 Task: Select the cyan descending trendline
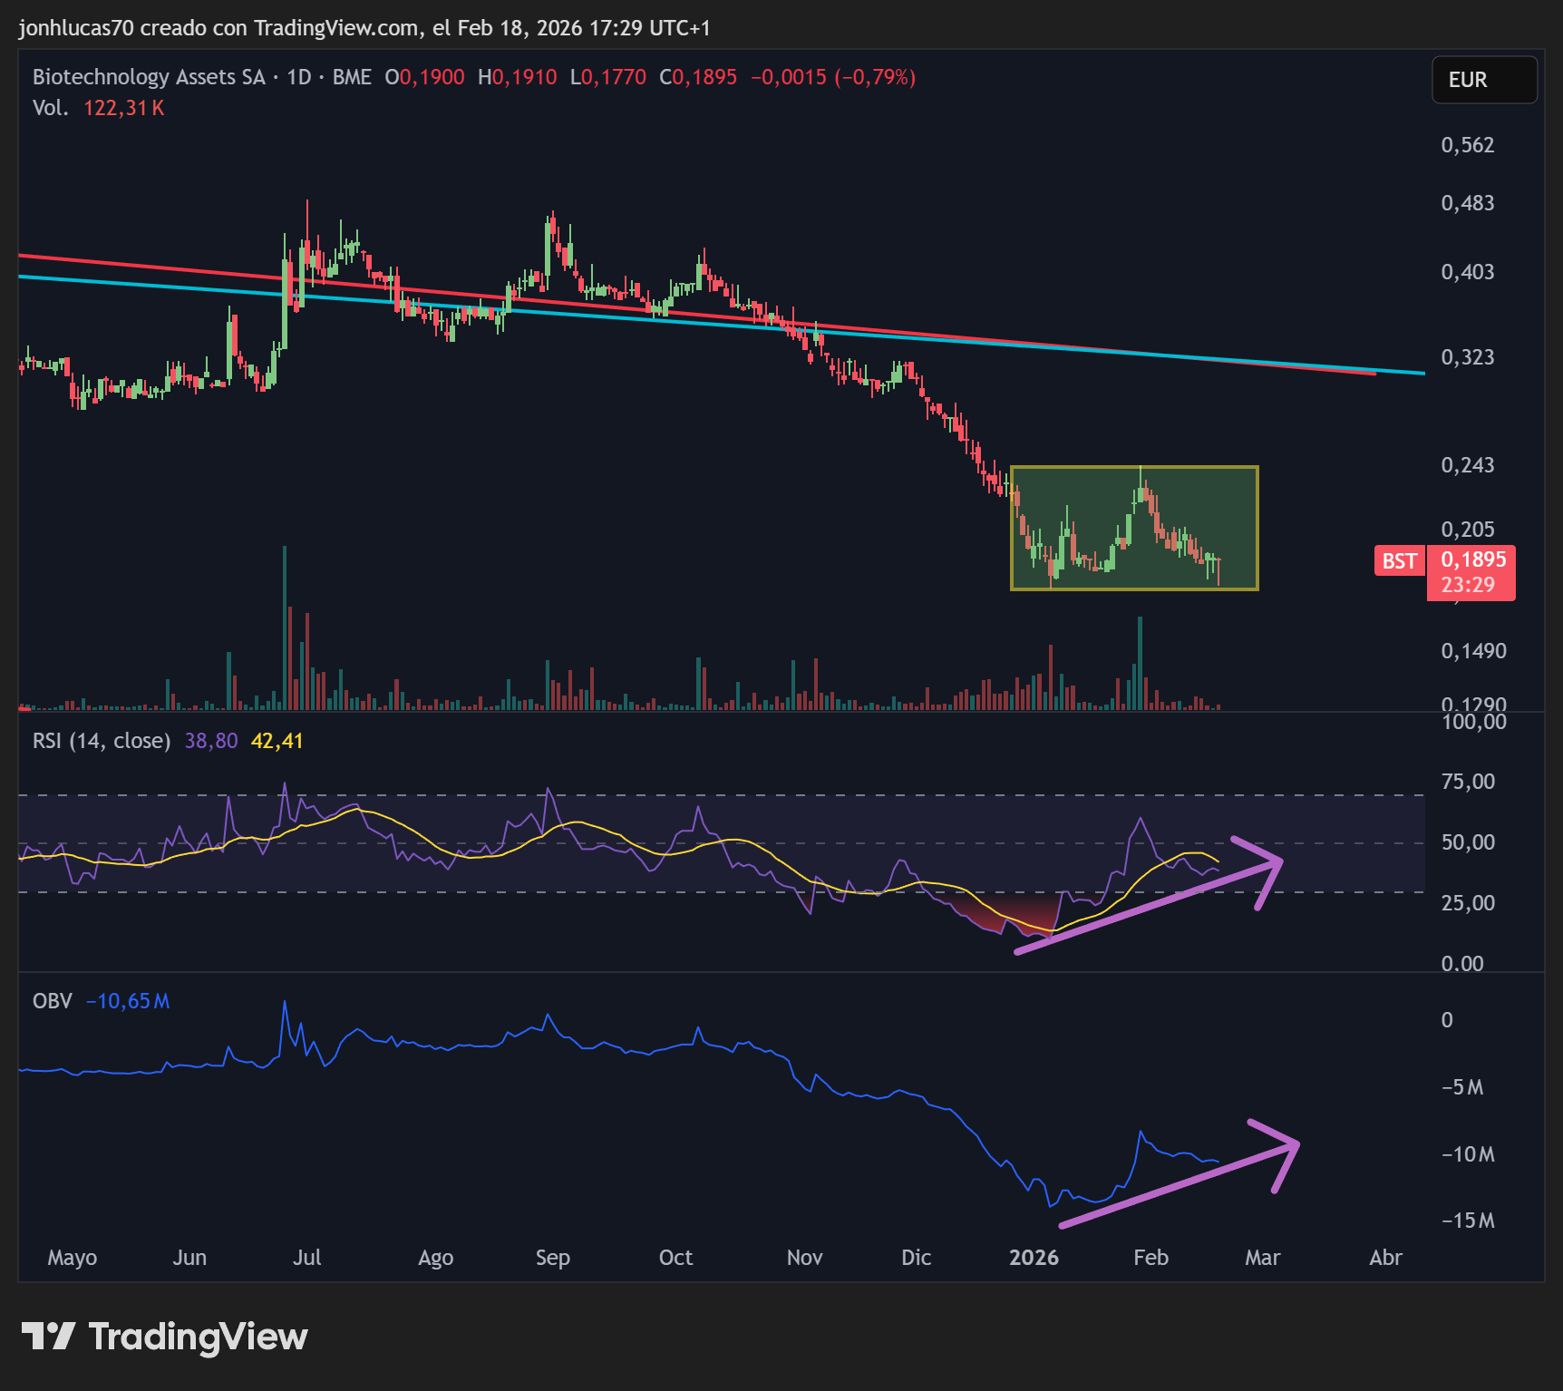pos(721,325)
